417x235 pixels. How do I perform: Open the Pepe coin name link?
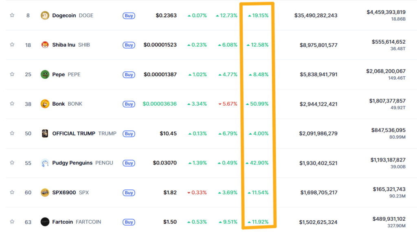(x=59, y=74)
